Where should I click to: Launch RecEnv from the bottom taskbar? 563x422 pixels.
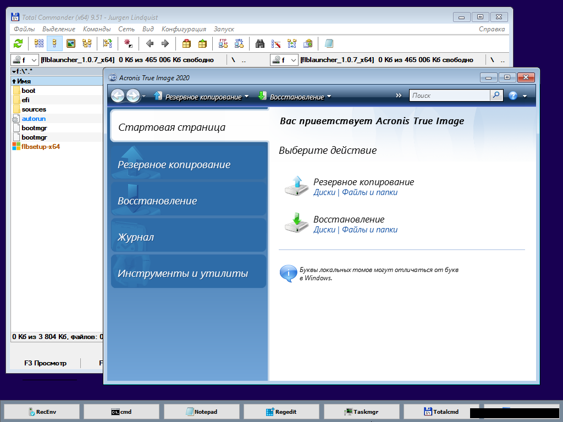point(42,412)
